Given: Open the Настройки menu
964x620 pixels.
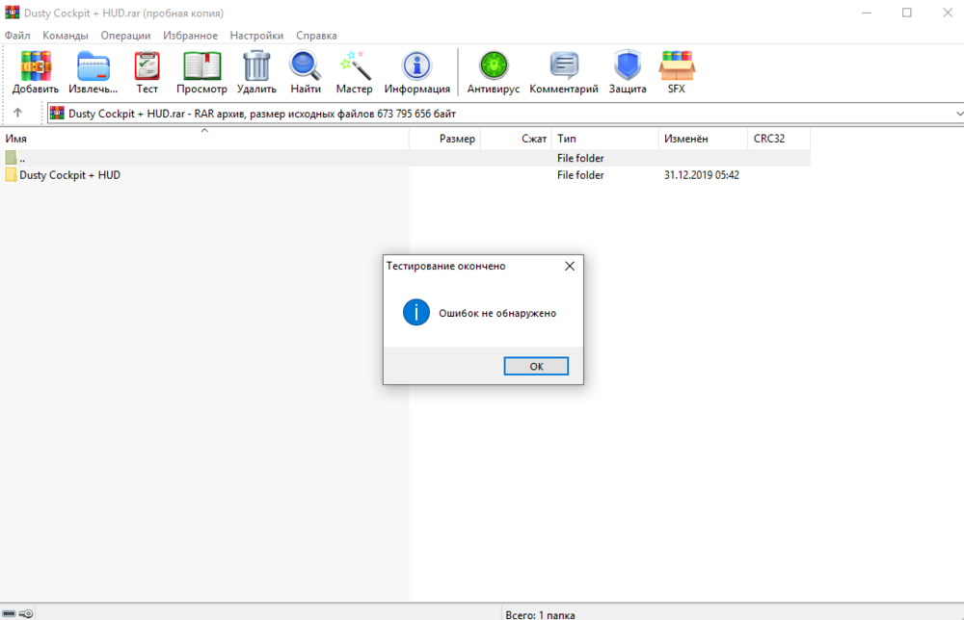Looking at the screenshot, I should pos(255,35).
